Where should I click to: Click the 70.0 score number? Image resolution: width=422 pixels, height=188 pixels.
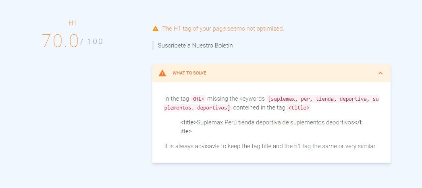[x=60, y=41]
